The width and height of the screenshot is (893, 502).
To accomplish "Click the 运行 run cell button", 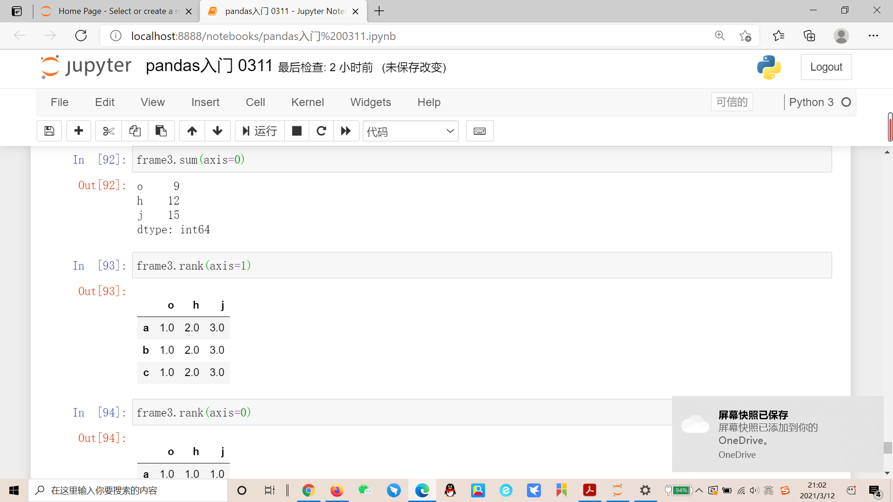I will point(260,131).
